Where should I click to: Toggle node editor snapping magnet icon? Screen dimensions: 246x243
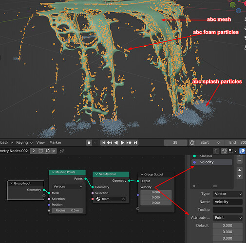224,151
